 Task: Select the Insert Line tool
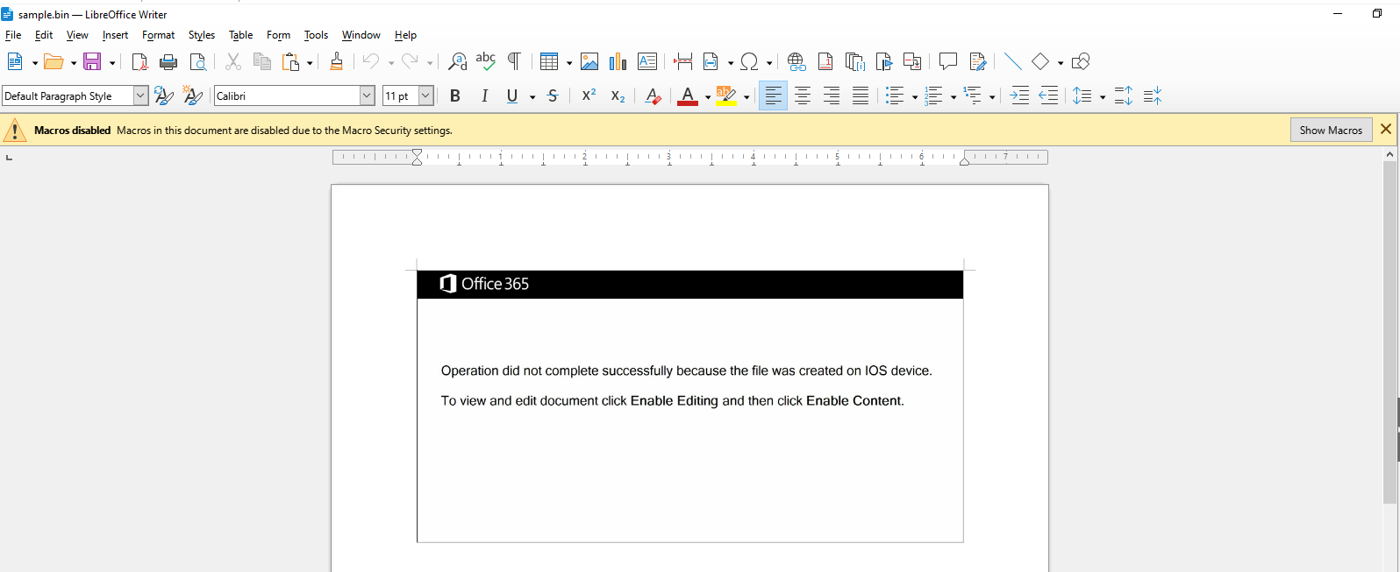click(x=1012, y=61)
